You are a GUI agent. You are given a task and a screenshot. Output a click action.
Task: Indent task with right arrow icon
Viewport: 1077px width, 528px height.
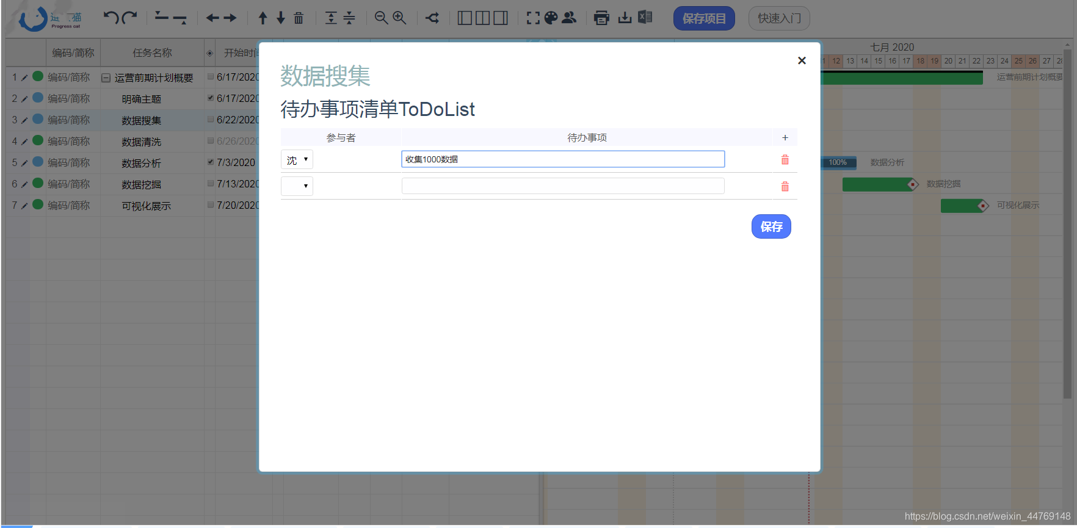point(230,18)
